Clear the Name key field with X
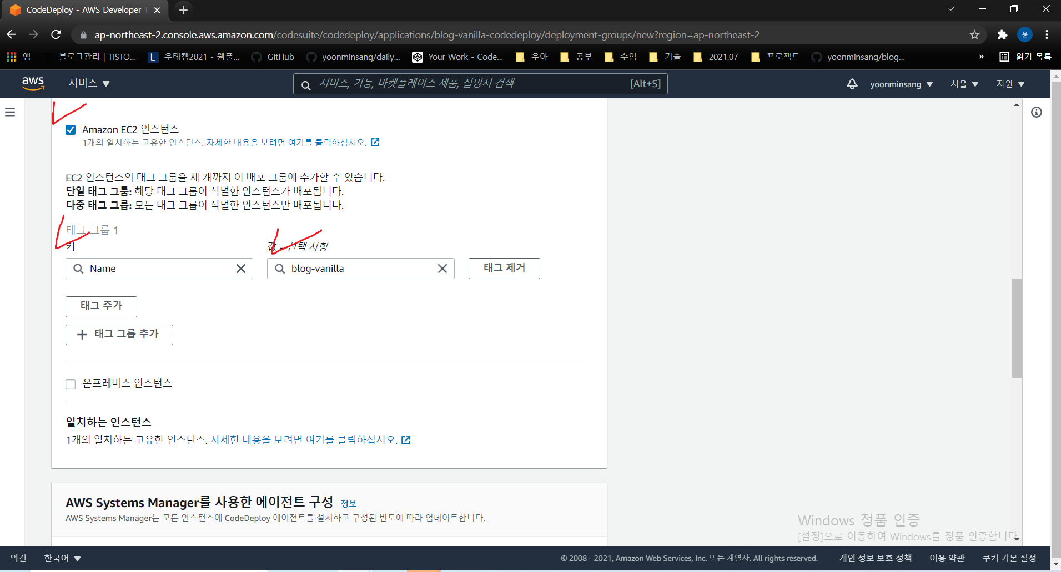This screenshot has height=572, width=1061. click(241, 269)
